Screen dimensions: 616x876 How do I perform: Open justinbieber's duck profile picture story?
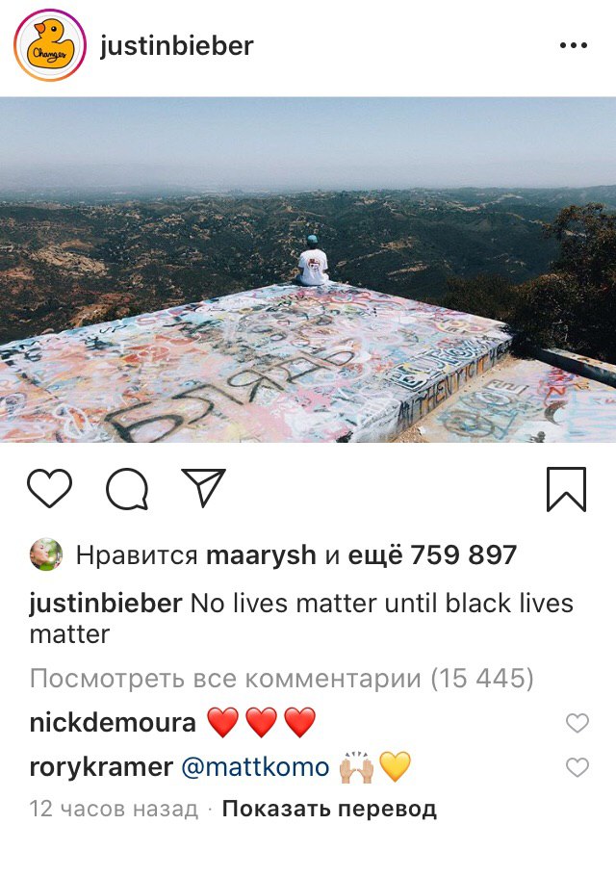pos(50,45)
